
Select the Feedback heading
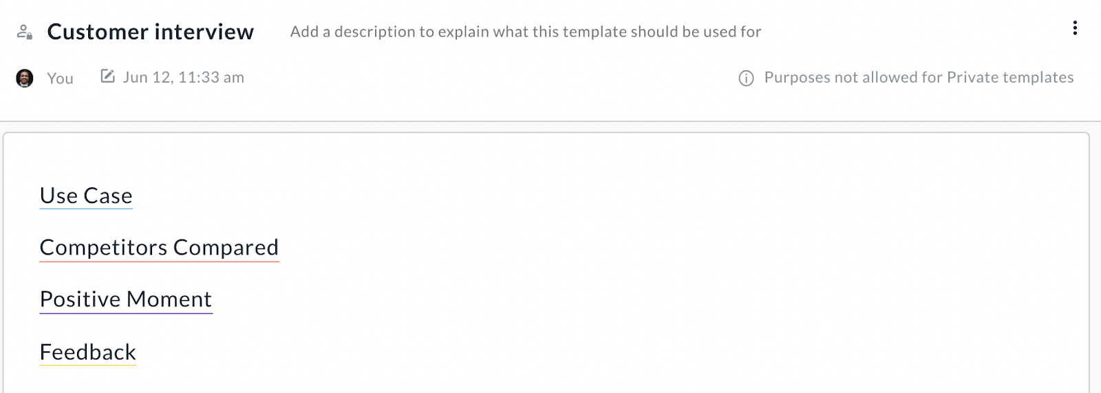pyautogui.click(x=88, y=352)
